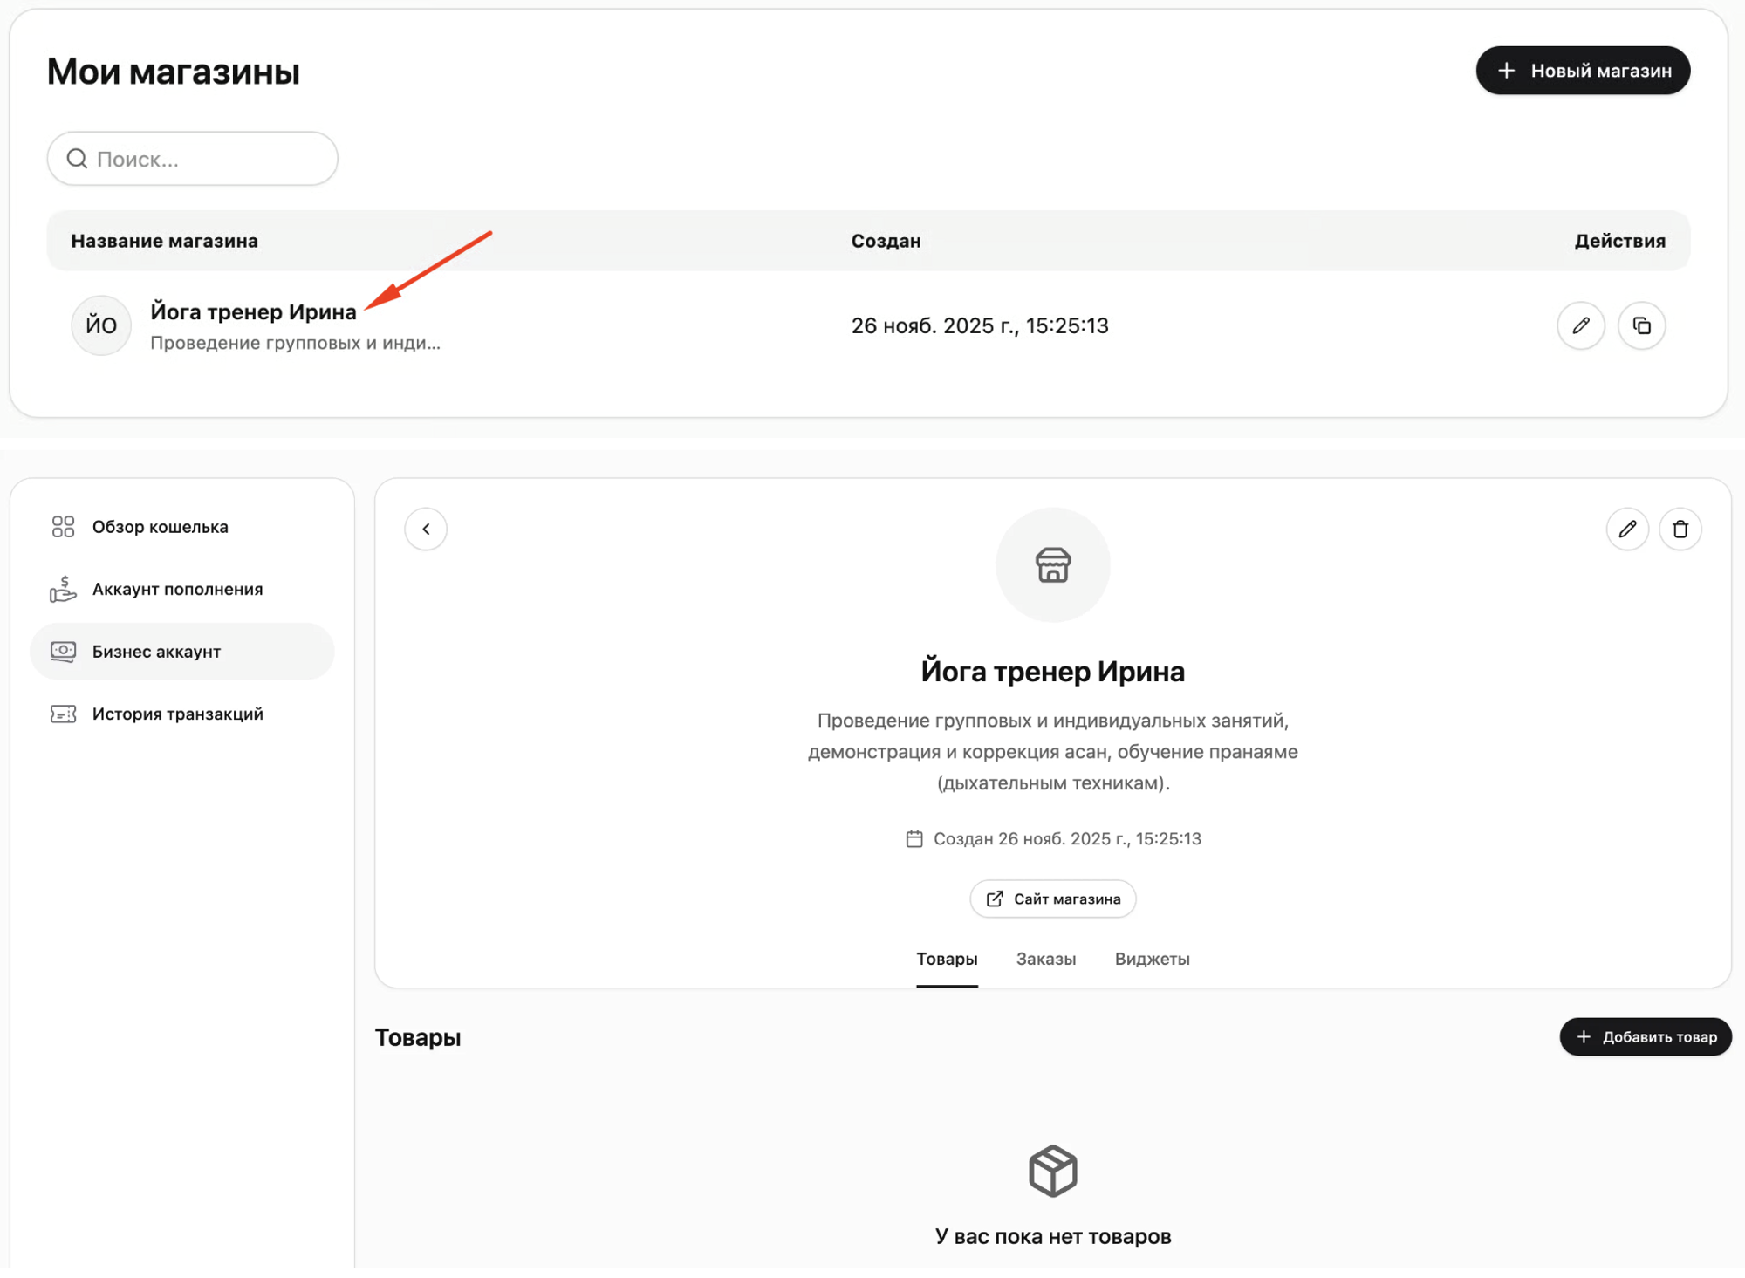Image resolution: width=1745 pixels, height=1278 pixels.
Task: Click the copy icon in Actions column
Action: [x=1641, y=325]
